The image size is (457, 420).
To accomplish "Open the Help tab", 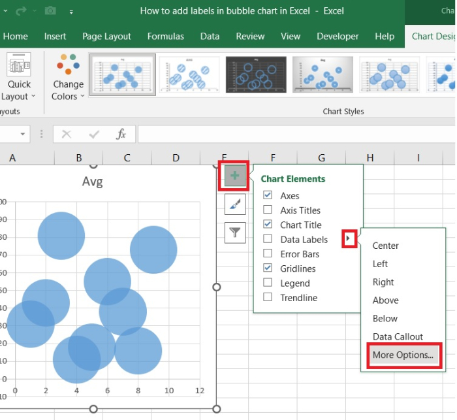I will pyautogui.click(x=385, y=36).
